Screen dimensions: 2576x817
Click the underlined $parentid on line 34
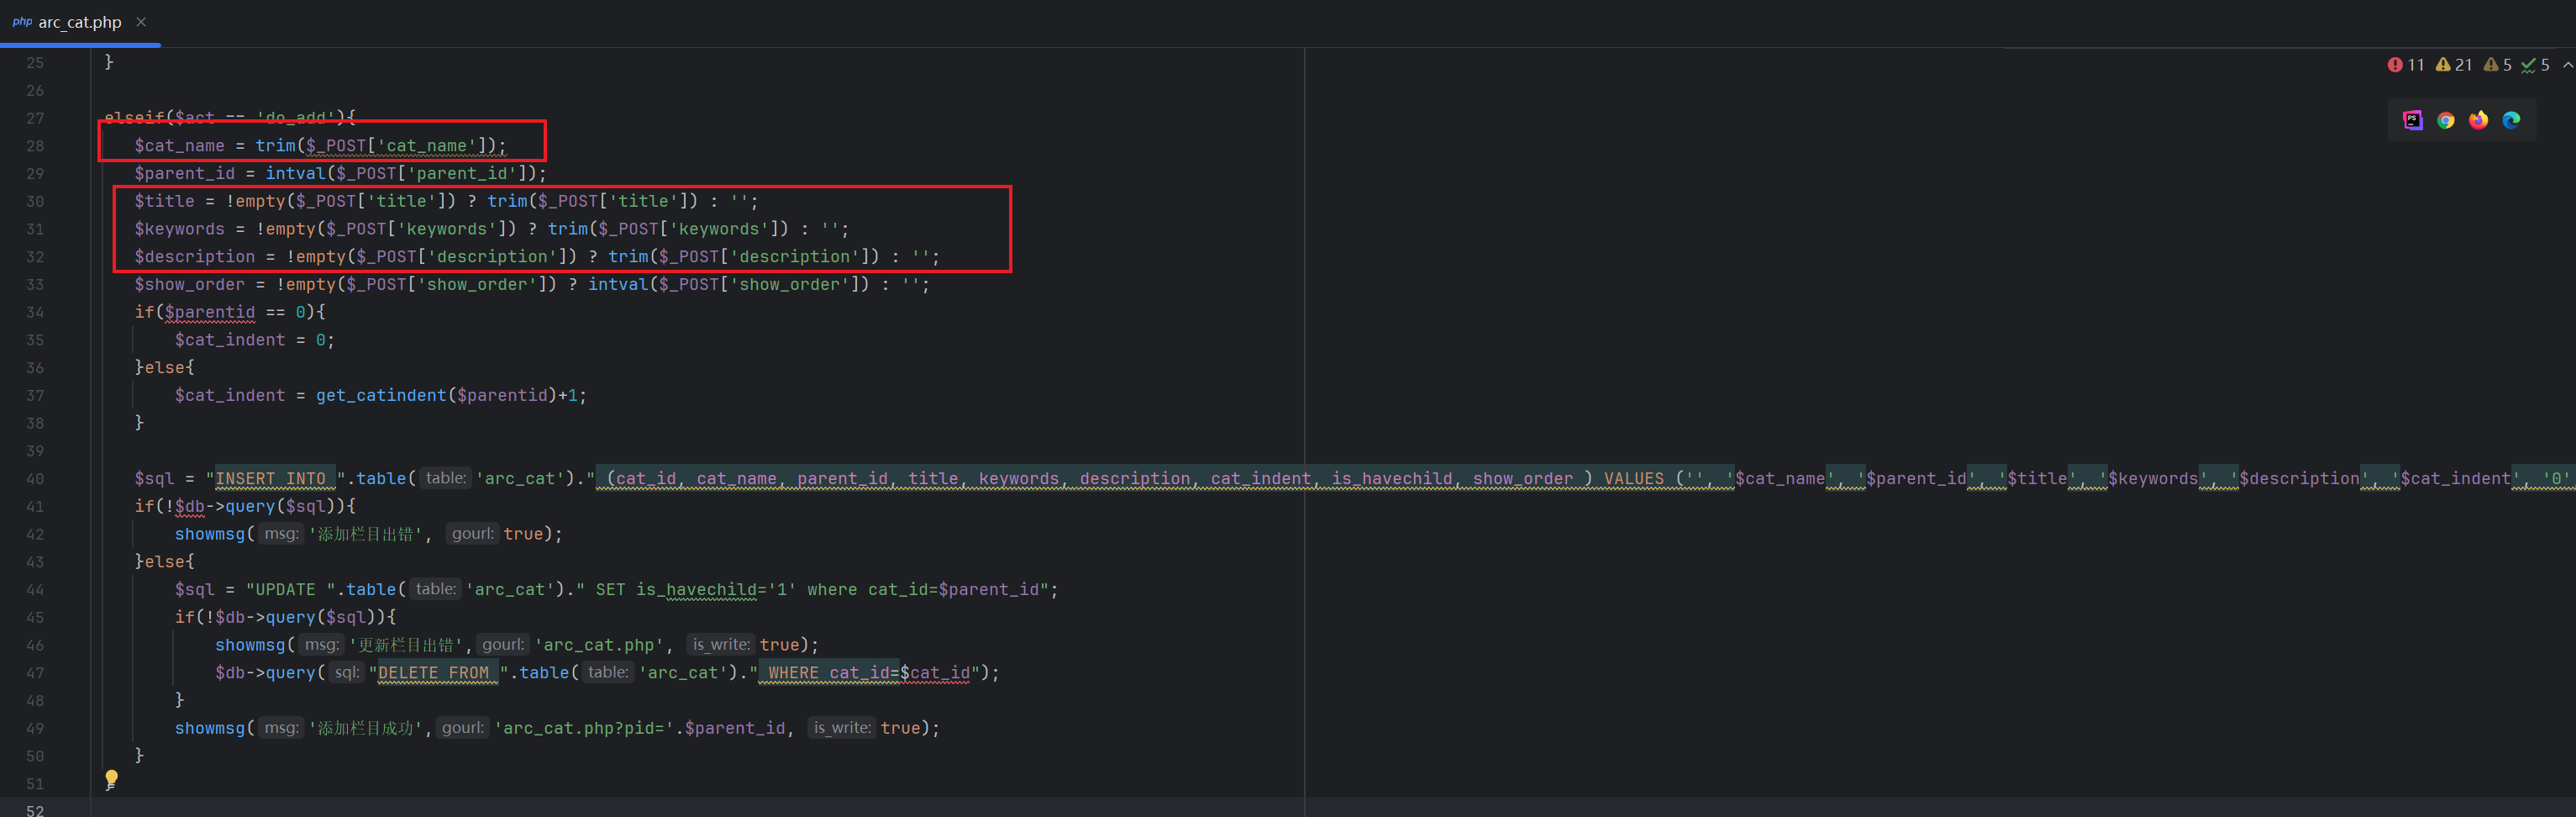click(210, 312)
